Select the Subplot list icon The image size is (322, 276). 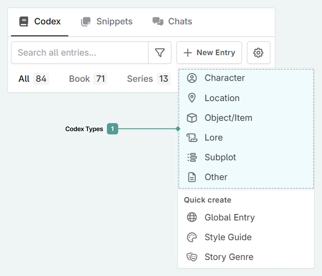192,157
